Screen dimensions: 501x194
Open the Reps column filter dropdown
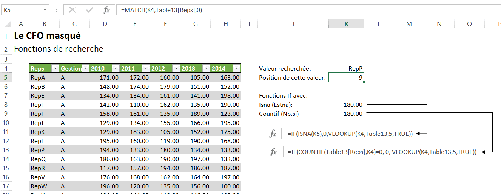pyautogui.click(x=55, y=68)
